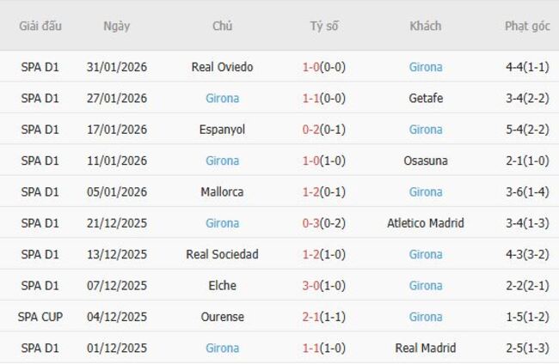Viewport: 559px width, 364px height.
Task: Click the 'Ngày' column header
Action: [117, 26]
